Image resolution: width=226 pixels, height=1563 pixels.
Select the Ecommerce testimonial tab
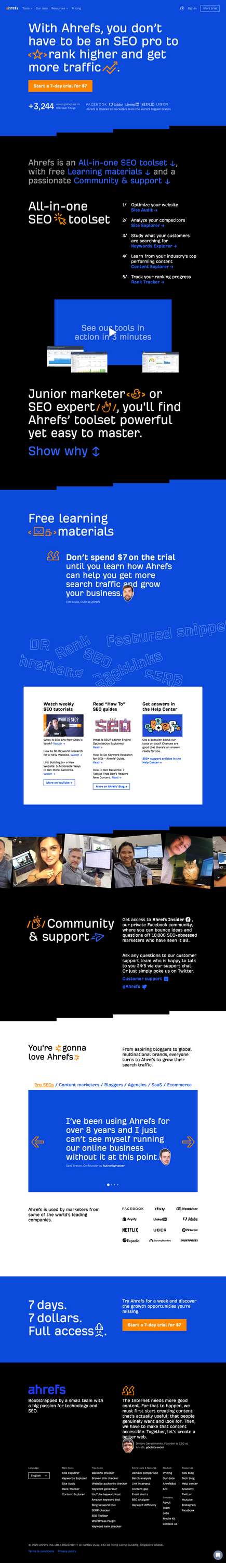(x=179, y=1084)
